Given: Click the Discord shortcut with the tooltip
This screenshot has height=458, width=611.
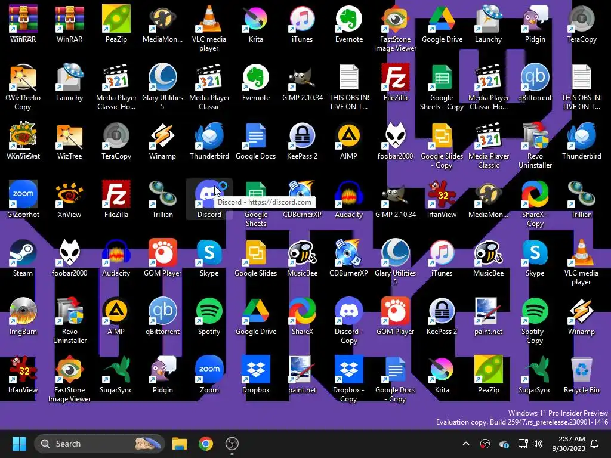Looking at the screenshot, I should (209, 199).
